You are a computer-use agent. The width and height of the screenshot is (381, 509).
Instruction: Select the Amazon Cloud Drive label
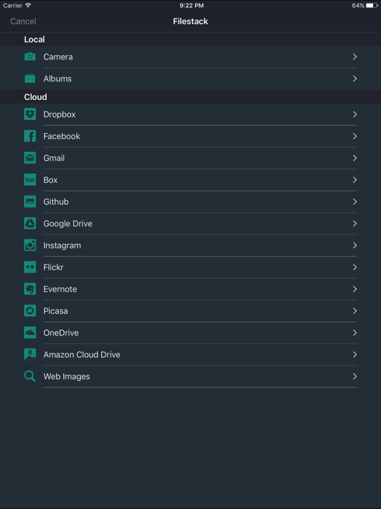pyautogui.click(x=81, y=355)
